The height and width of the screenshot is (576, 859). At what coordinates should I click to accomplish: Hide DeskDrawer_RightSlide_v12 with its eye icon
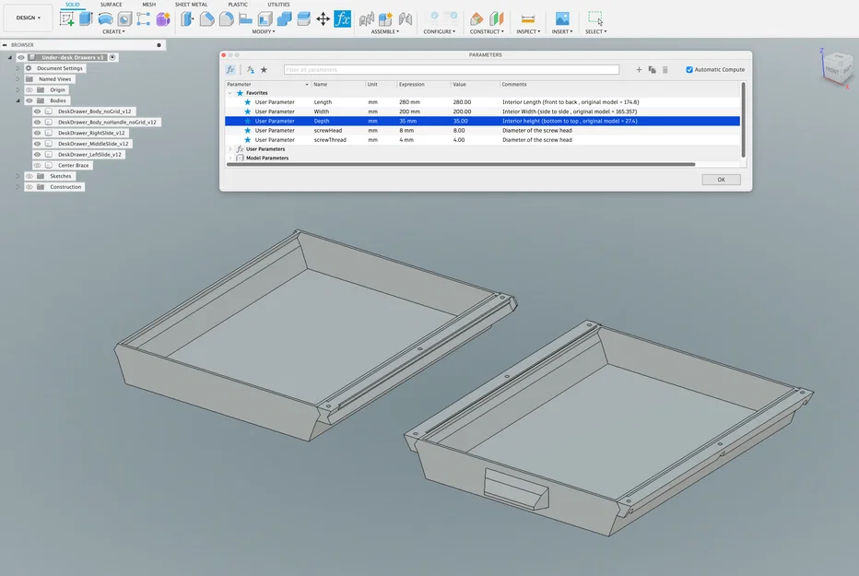coord(38,134)
